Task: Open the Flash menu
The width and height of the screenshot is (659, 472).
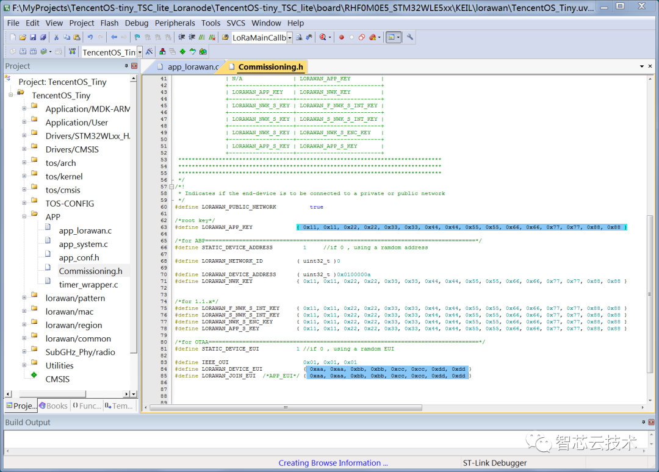Action: coord(109,23)
